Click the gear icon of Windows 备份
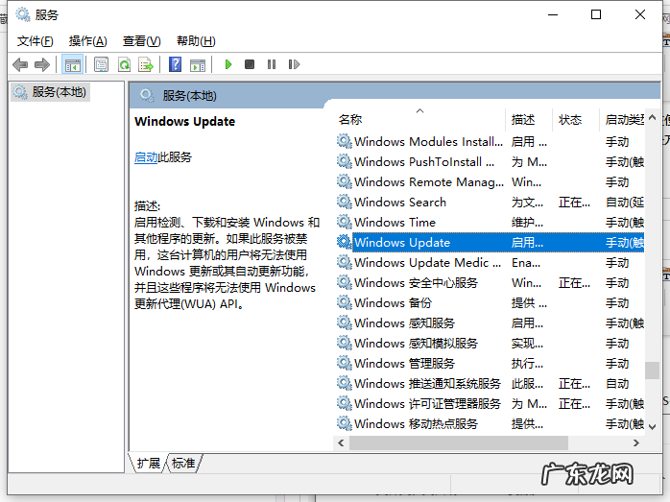 coord(344,302)
